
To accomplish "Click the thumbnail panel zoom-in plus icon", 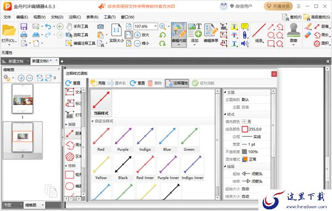I will [x=21, y=78].
